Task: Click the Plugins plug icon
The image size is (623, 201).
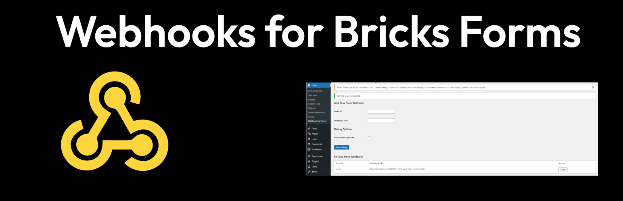Action: [x=309, y=161]
